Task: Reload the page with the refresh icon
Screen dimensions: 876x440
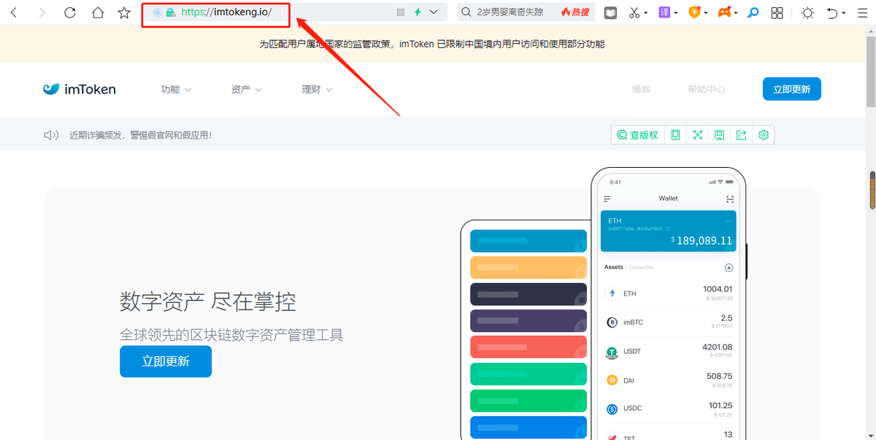Action: (70, 12)
